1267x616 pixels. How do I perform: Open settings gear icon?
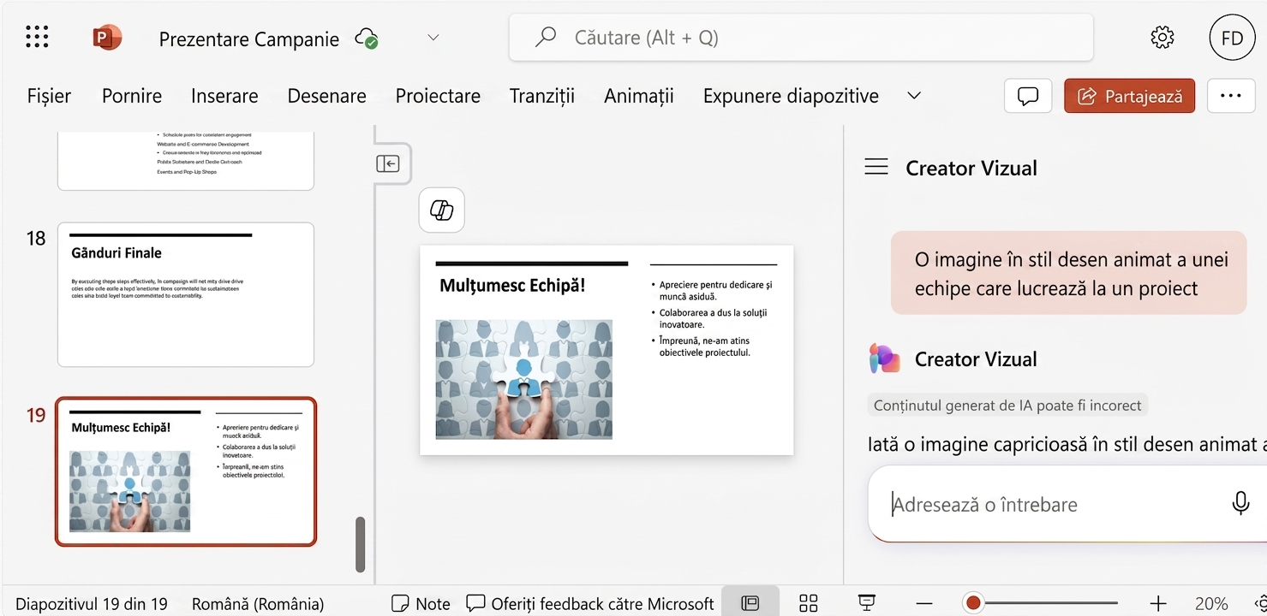coord(1162,38)
